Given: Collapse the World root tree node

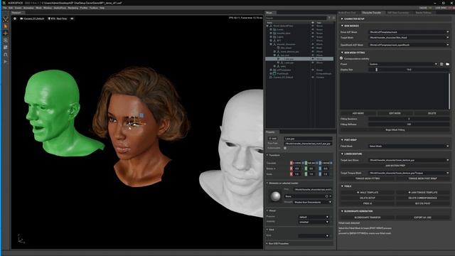Looking at the screenshot, I should 267,26.
